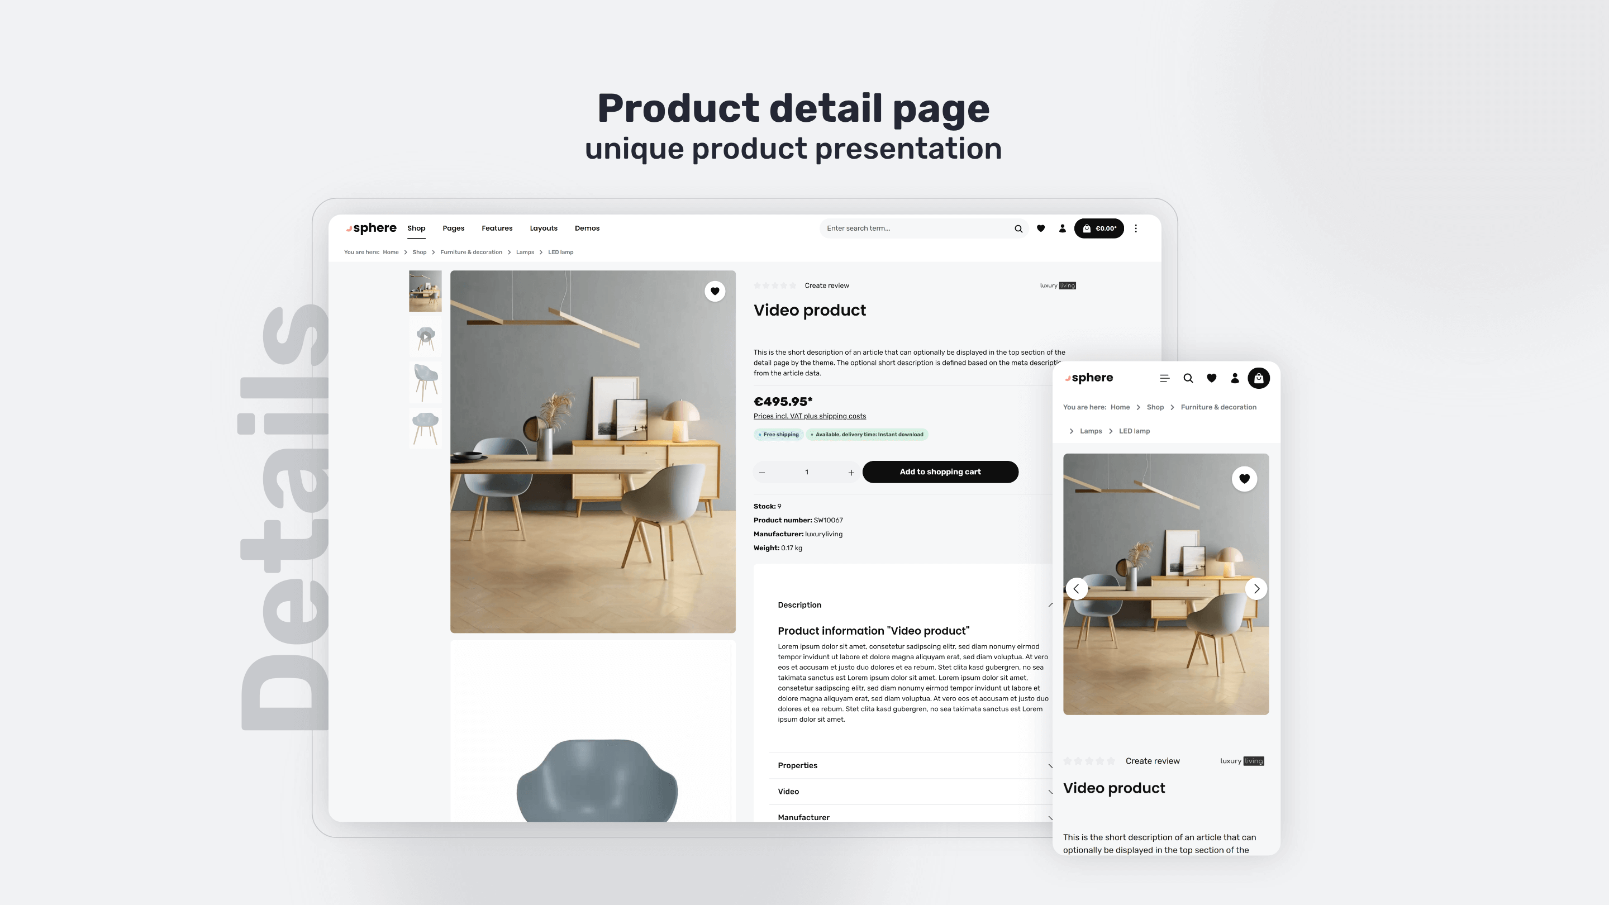Click the user account icon in navbar
Image resolution: width=1609 pixels, height=905 pixels.
pyautogui.click(x=1062, y=228)
